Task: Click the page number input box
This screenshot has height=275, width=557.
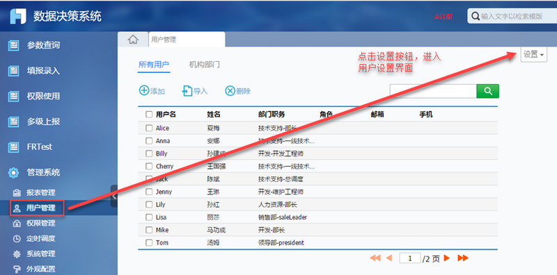Action: coord(410,258)
